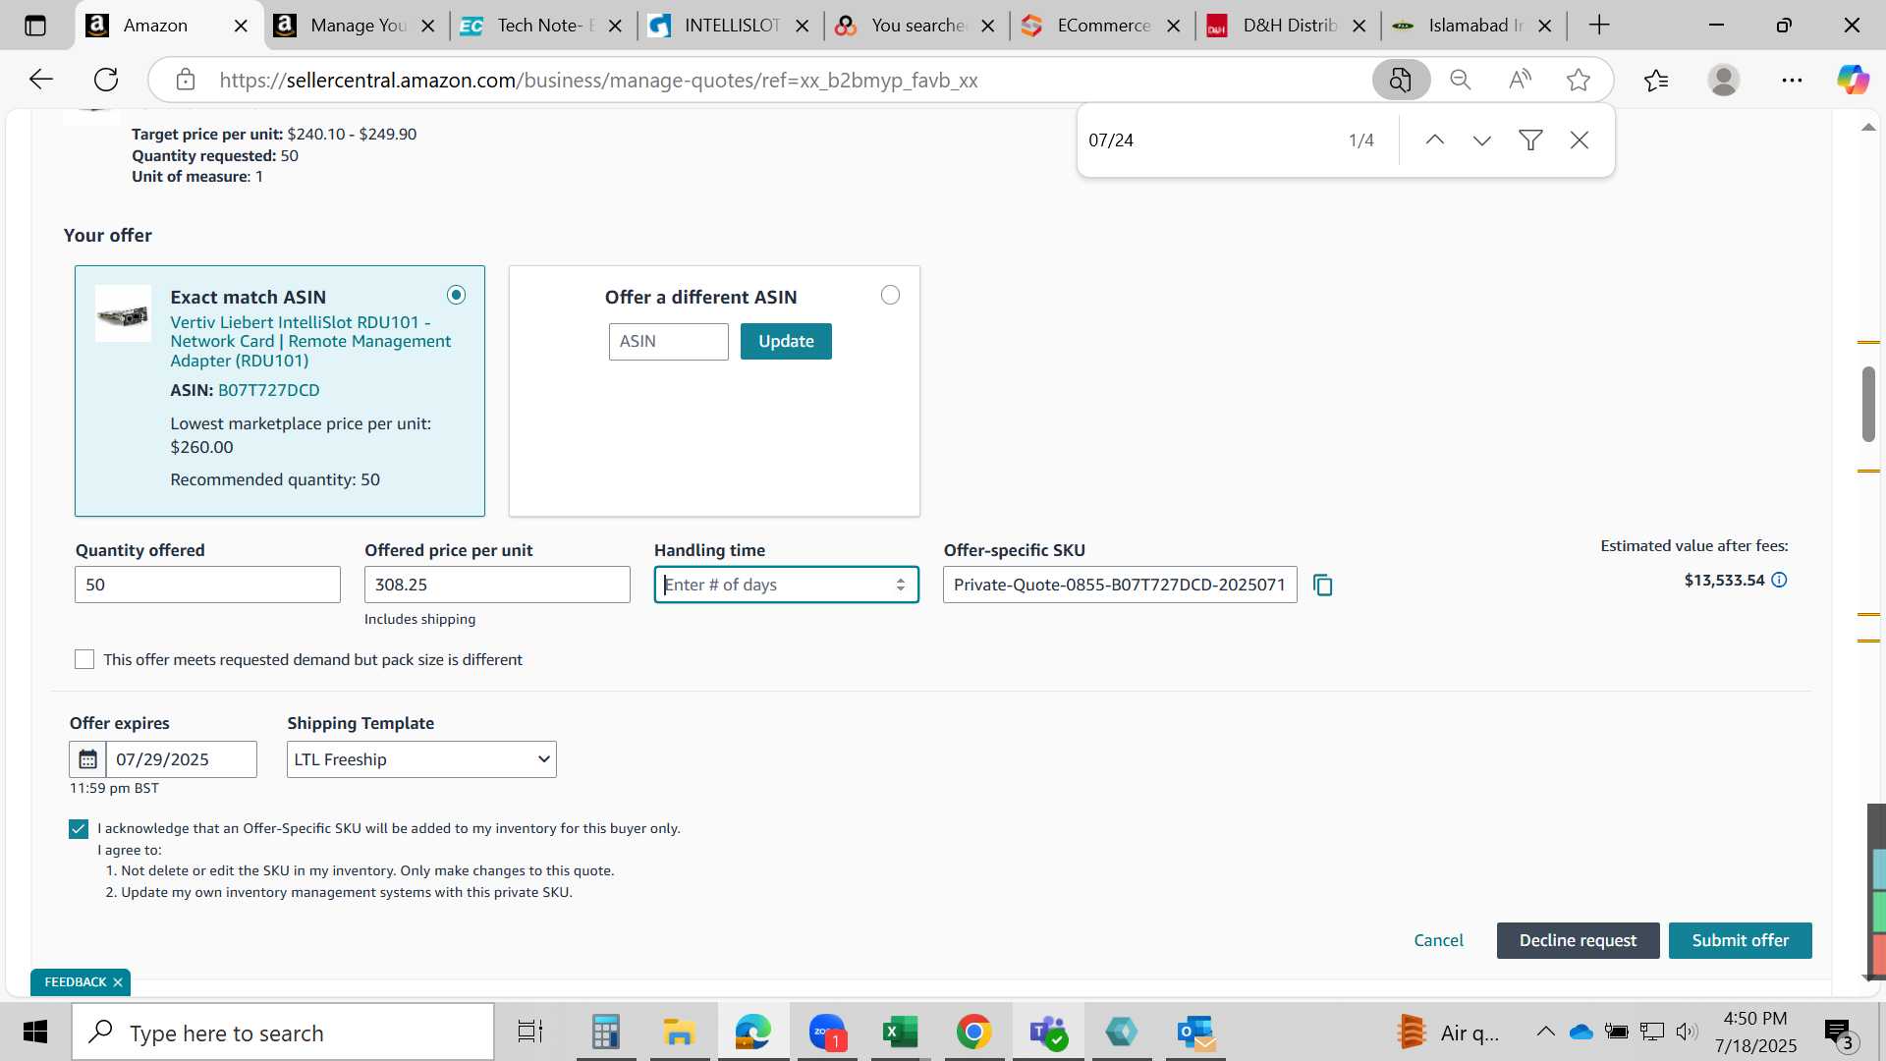The height and width of the screenshot is (1061, 1886).
Task: Click the Windows taskbar search box
Action: point(283,1032)
